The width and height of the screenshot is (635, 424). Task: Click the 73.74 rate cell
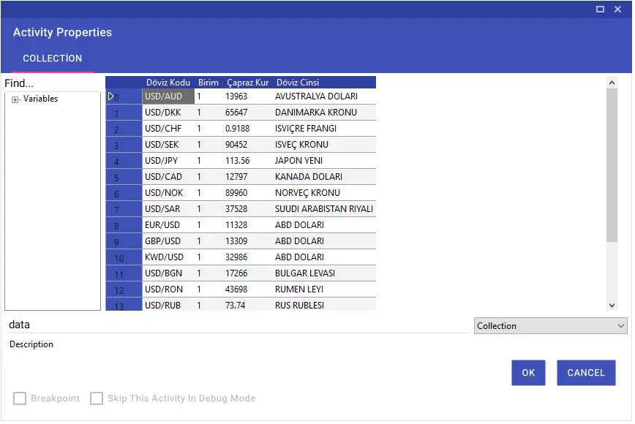click(248, 306)
